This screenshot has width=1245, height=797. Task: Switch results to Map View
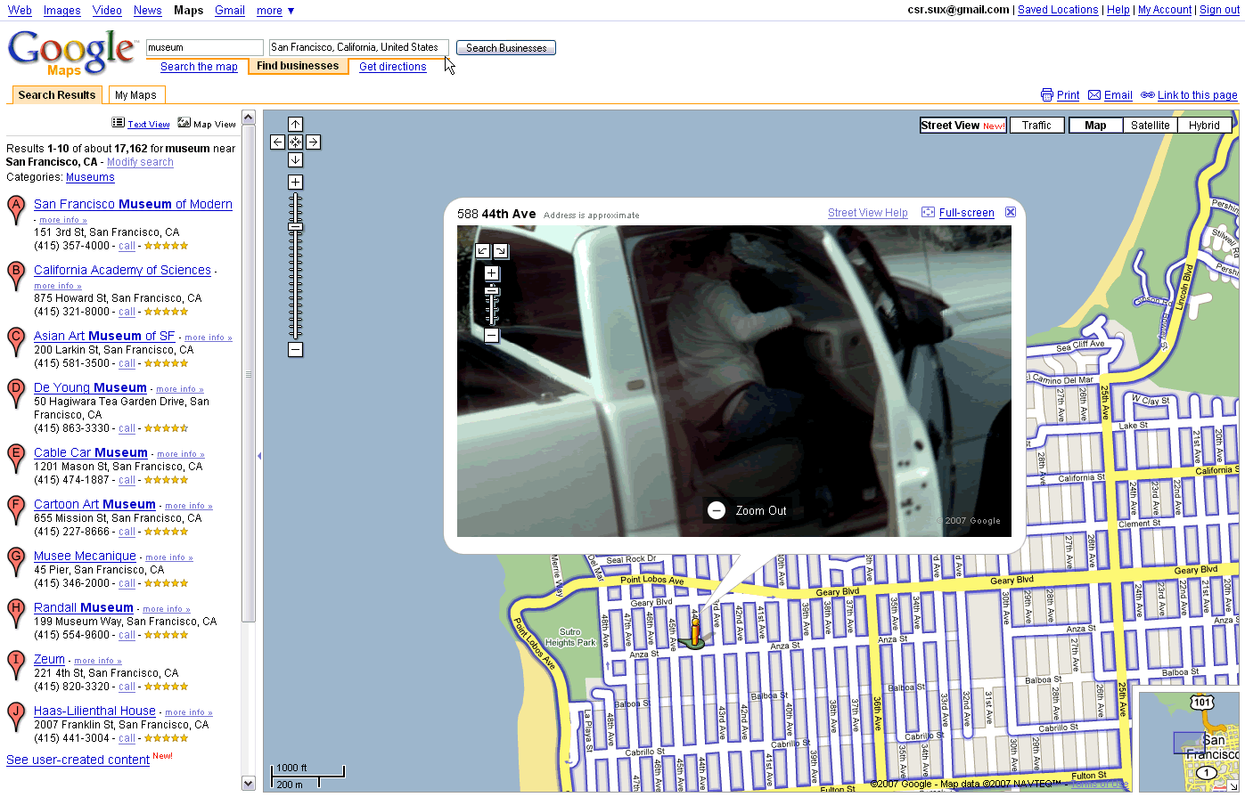[x=207, y=124]
